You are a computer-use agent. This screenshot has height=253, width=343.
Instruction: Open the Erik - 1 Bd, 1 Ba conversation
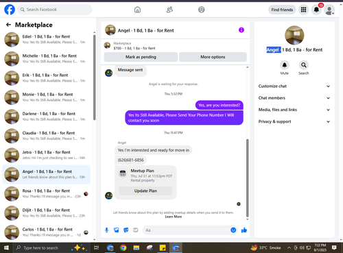tap(46, 78)
